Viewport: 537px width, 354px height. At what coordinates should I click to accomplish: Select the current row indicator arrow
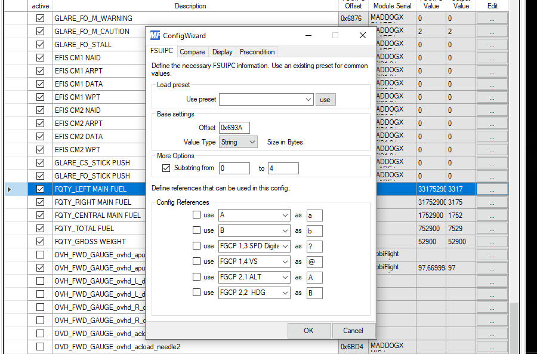pos(8,189)
